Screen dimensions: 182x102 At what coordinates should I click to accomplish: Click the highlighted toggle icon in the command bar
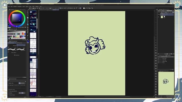point(80,8)
